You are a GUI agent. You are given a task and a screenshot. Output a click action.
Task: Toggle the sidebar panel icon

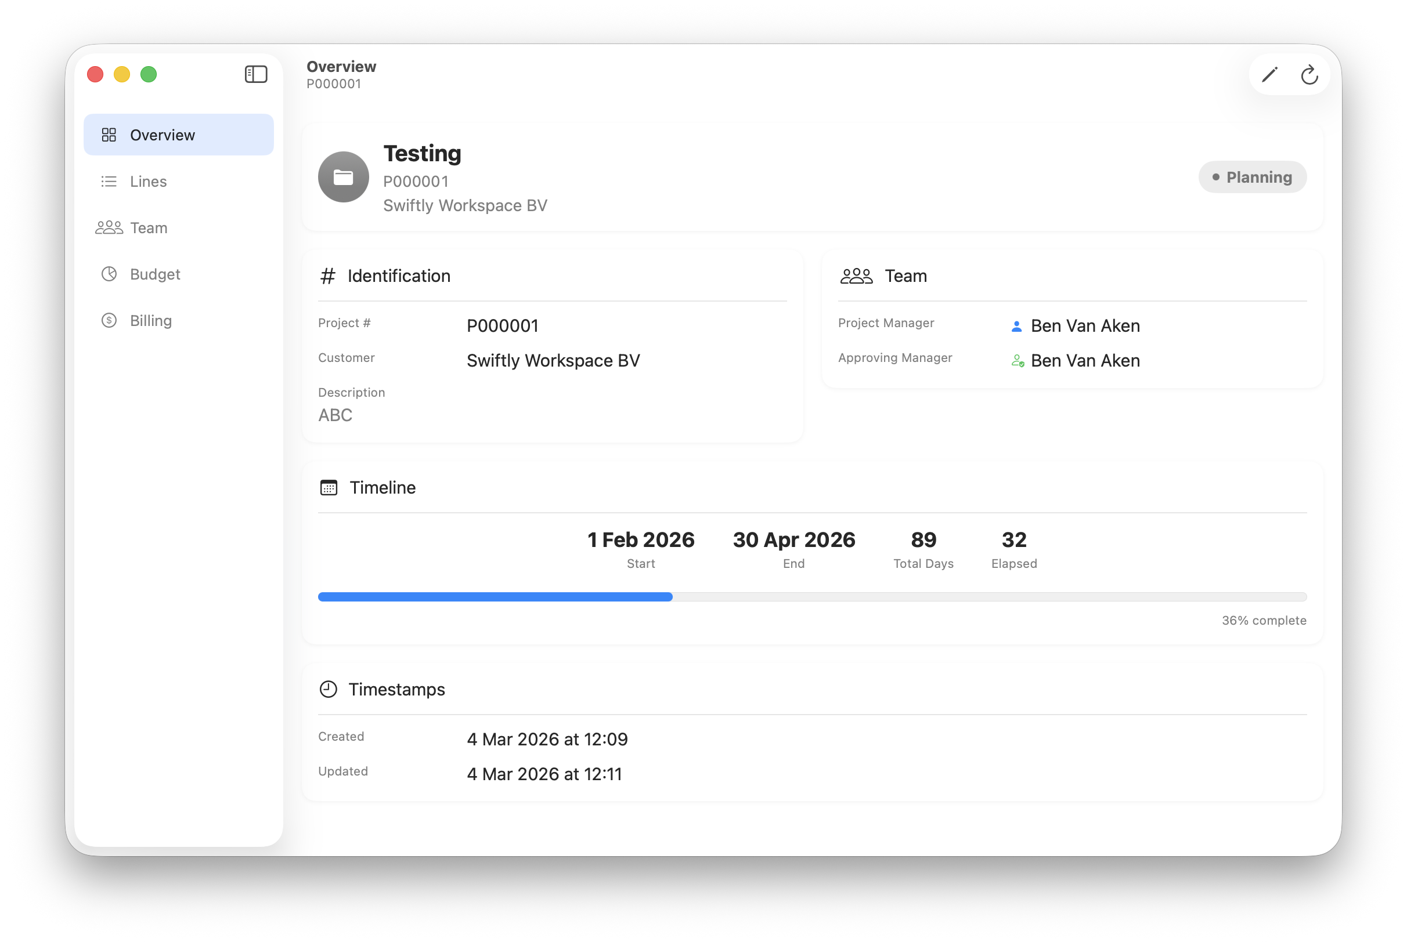[x=256, y=74]
